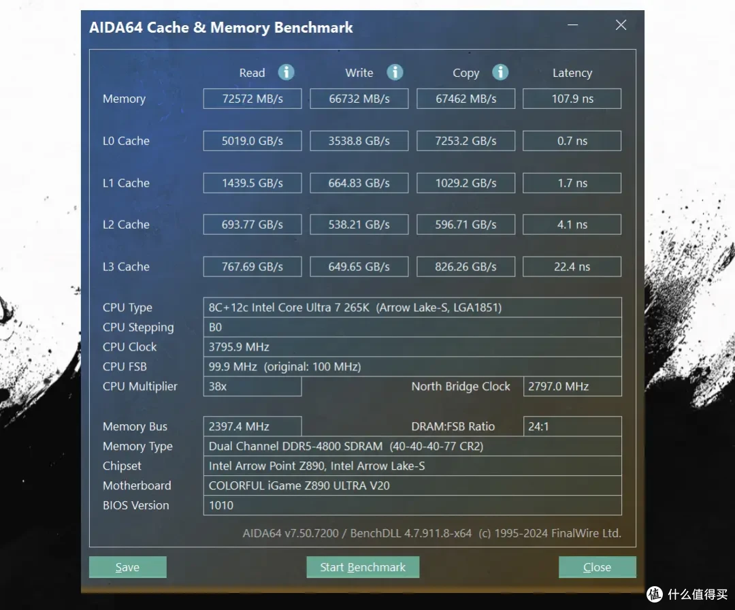Image resolution: width=735 pixels, height=610 pixels.
Task: Click the L1 Cache row label
Action: (x=126, y=183)
